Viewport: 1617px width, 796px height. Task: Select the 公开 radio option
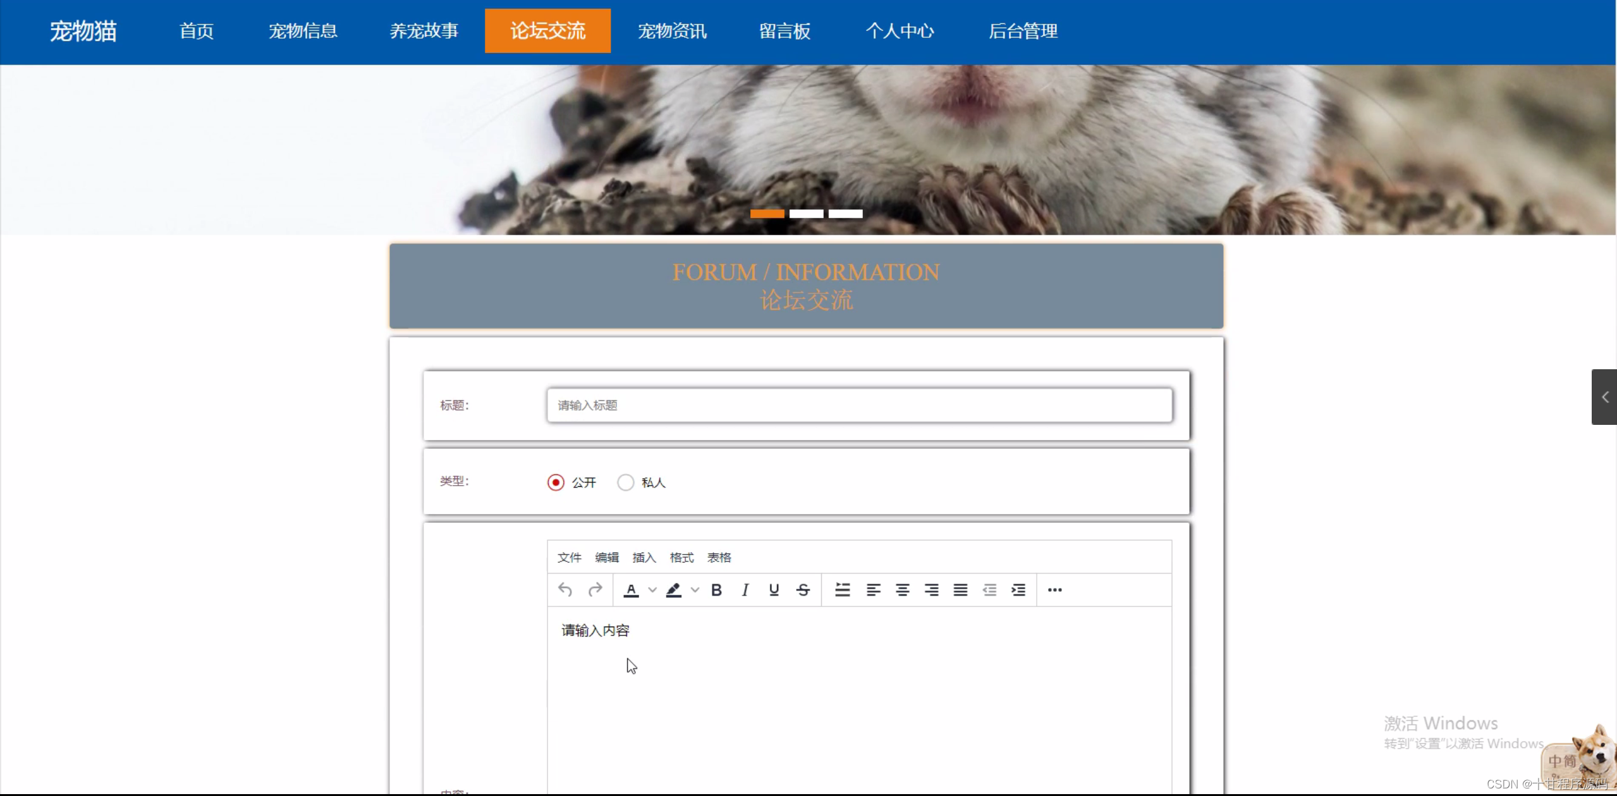coord(556,482)
